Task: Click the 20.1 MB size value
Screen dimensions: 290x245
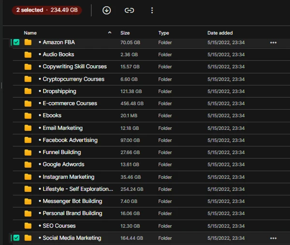Action: click(129, 116)
